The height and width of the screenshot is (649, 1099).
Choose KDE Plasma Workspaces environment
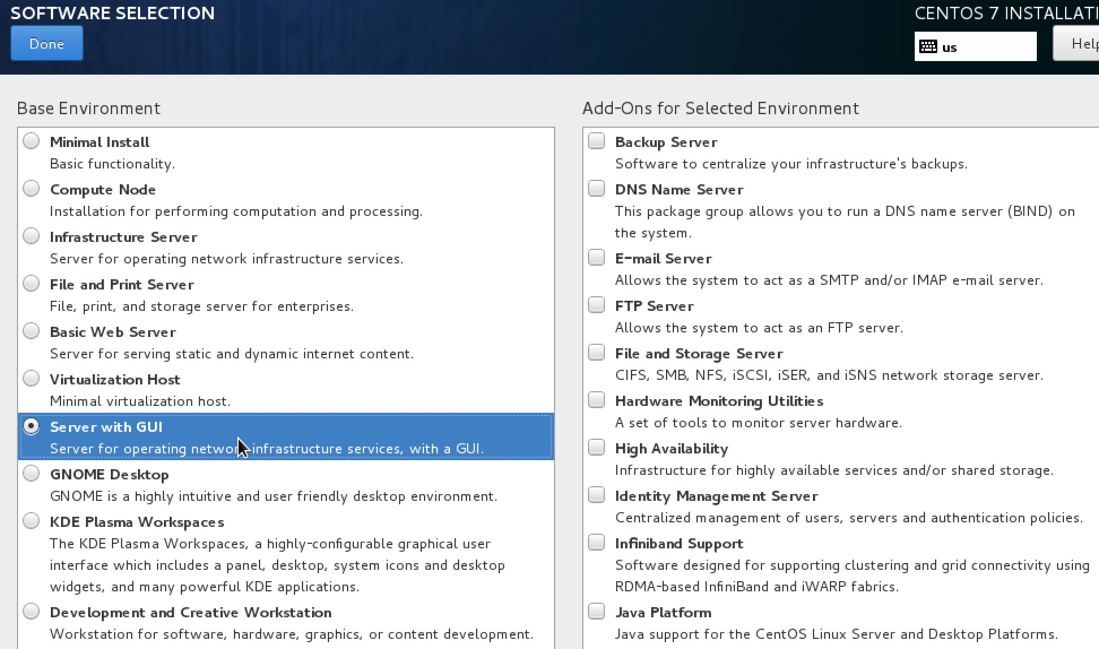tap(31, 521)
